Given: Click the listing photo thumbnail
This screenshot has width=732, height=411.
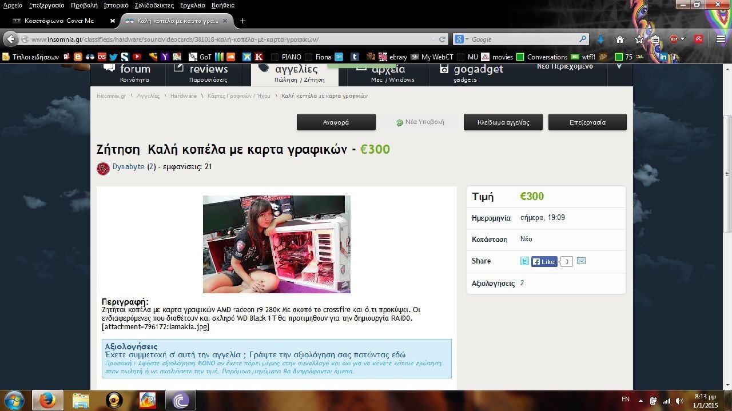Looking at the screenshot, I should tap(277, 244).
